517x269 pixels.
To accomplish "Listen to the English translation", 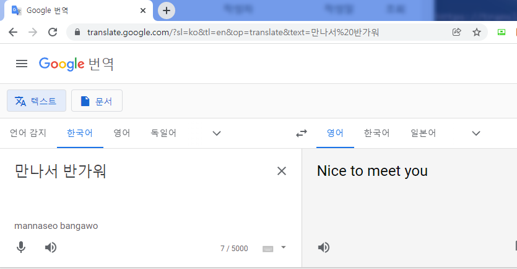I will pyautogui.click(x=323, y=247).
